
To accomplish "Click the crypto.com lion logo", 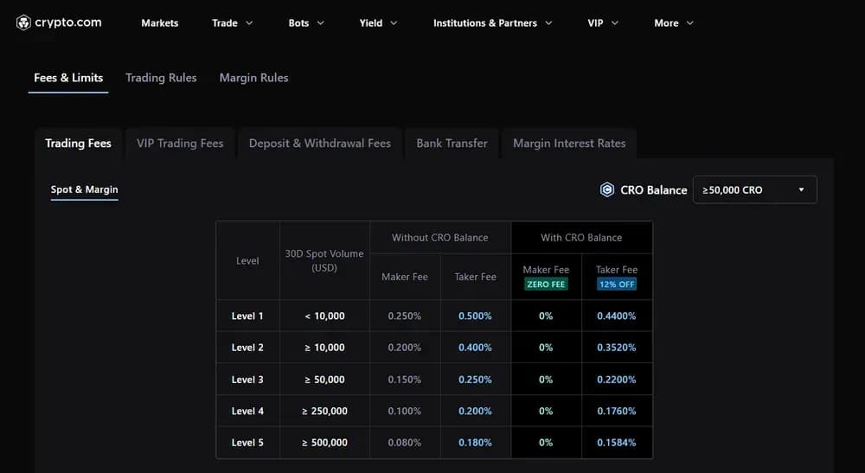I will 23,22.
